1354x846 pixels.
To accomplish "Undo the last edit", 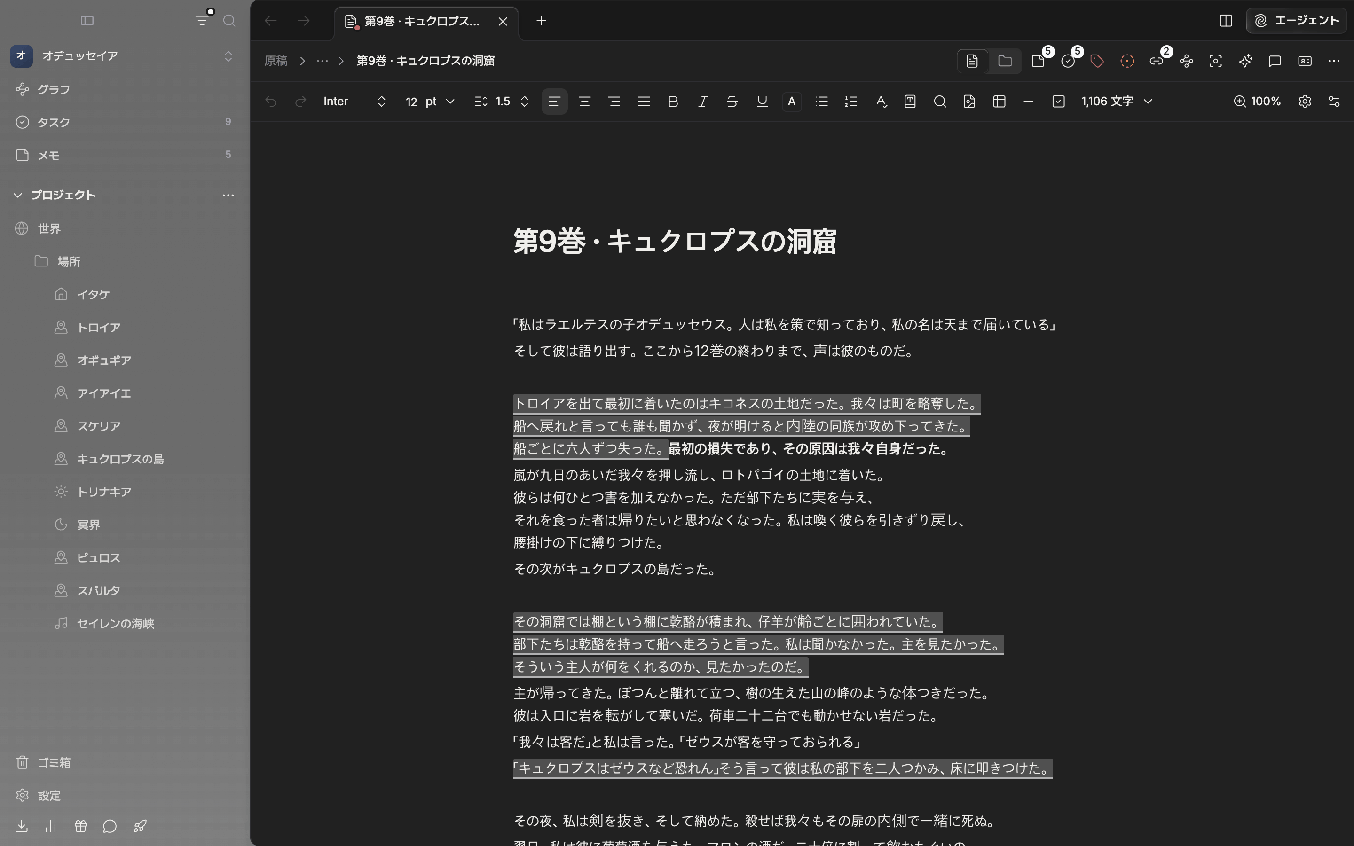I will [271, 101].
